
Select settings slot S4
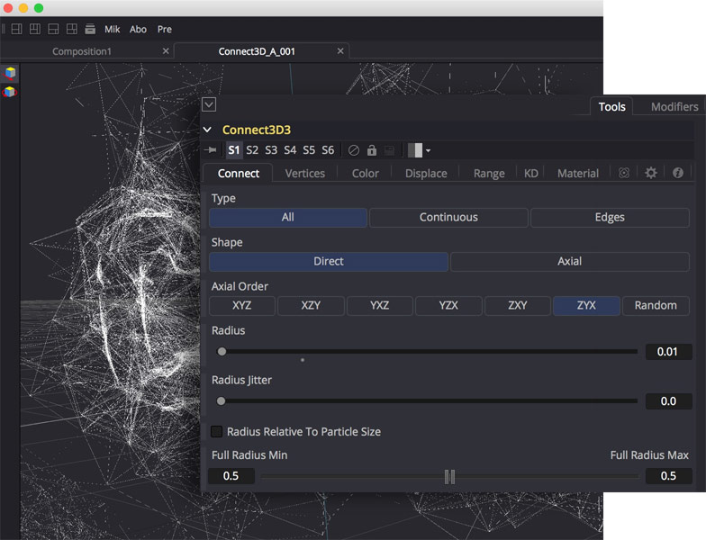tap(290, 149)
